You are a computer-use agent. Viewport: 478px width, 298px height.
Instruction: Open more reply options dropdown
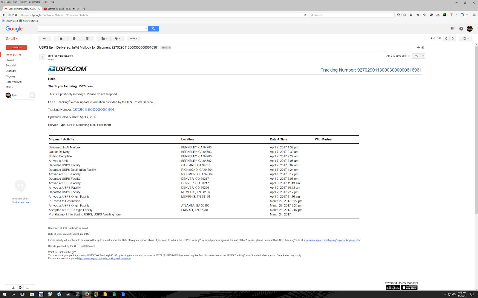(x=423, y=56)
